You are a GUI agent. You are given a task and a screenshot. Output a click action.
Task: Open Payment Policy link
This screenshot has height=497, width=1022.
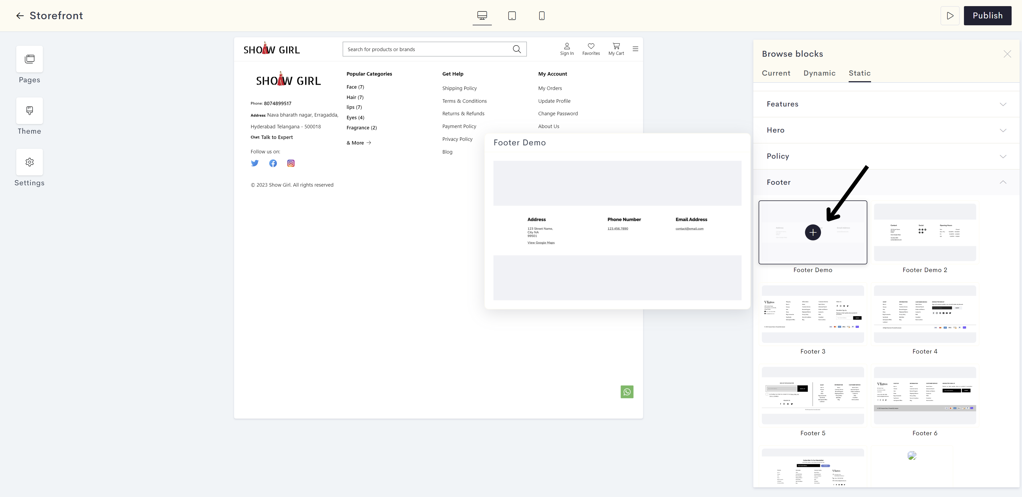coord(459,126)
